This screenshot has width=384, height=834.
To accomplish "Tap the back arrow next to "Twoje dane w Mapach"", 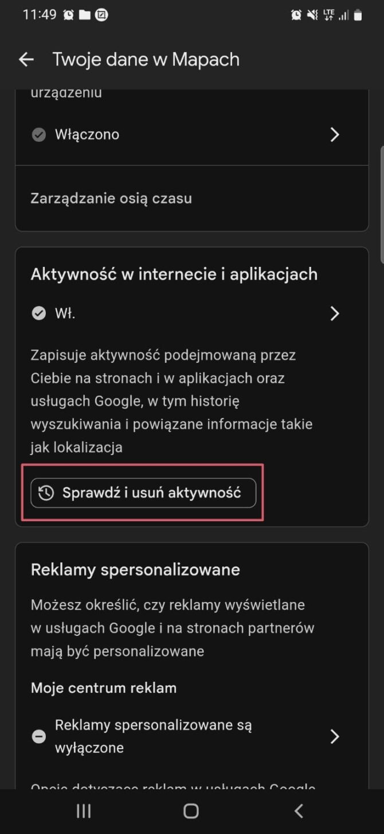I will (26, 59).
